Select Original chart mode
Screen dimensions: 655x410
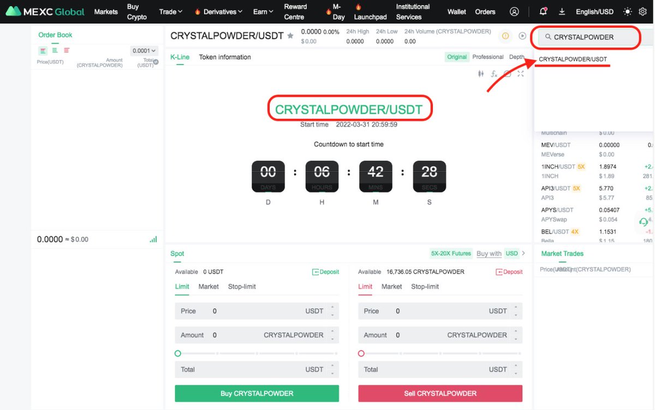click(x=457, y=57)
